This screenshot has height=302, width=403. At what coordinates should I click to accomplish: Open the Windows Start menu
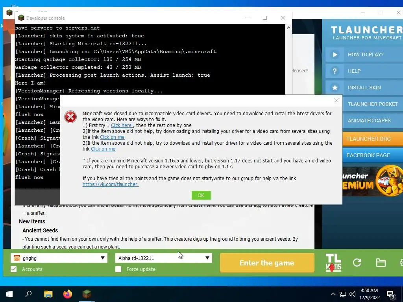9,294
